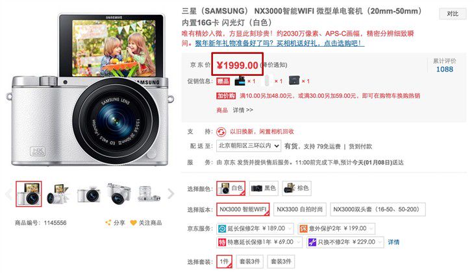
Task: Expand the 延长保修2年 warranty dropdown
Action: point(255,229)
